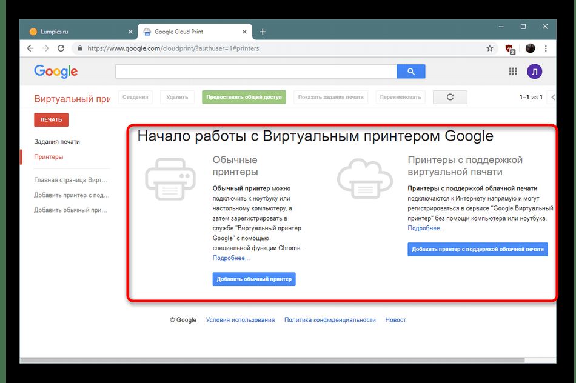Click the Google logo
Viewport: 576px width, 383px height.
(x=56, y=72)
